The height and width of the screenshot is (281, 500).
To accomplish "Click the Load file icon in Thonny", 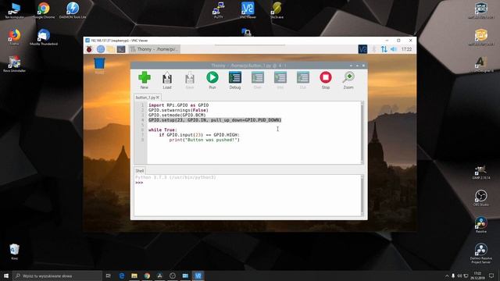I will [167, 80].
